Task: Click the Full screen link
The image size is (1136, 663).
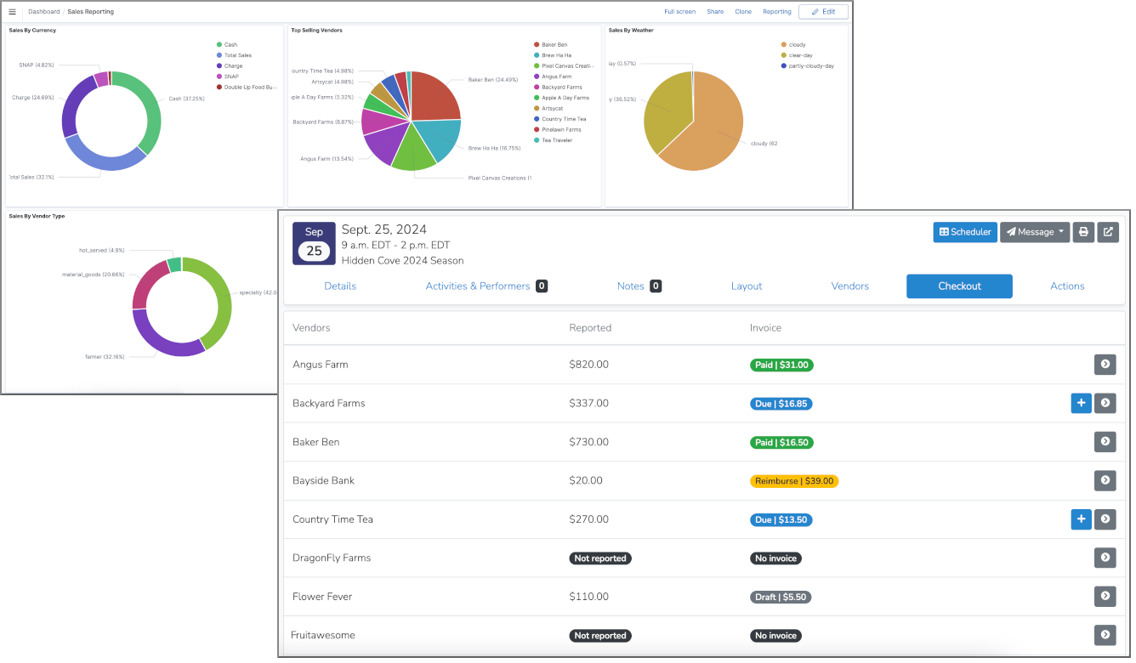Action: (680, 11)
